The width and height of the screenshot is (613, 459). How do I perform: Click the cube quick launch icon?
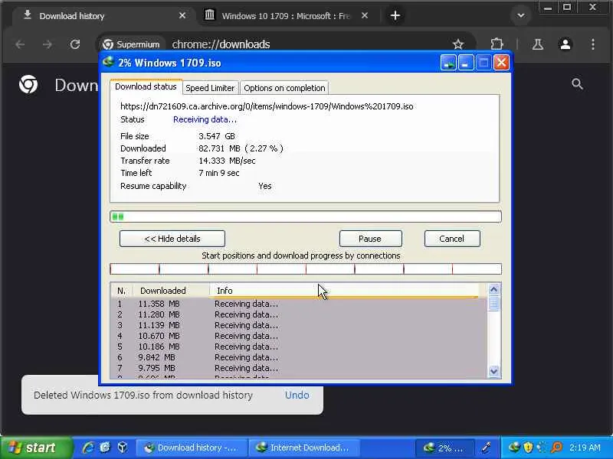(123, 448)
